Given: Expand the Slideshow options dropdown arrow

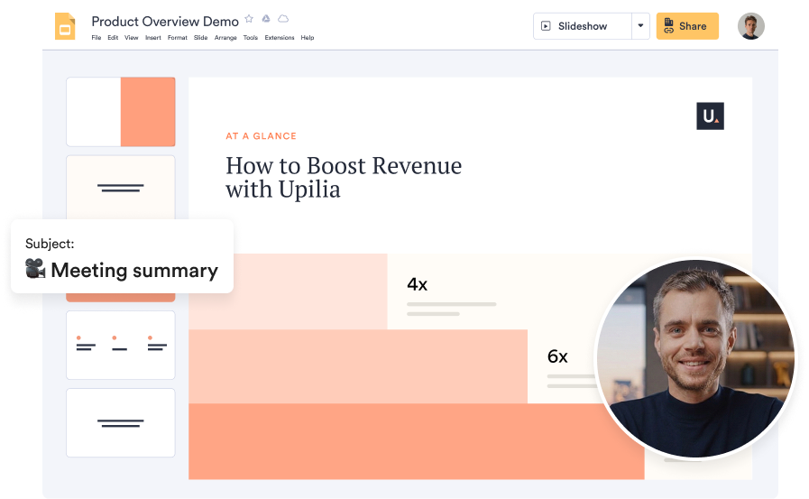Looking at the screenshot, I should pyautogui.click(x=640, y=26).
